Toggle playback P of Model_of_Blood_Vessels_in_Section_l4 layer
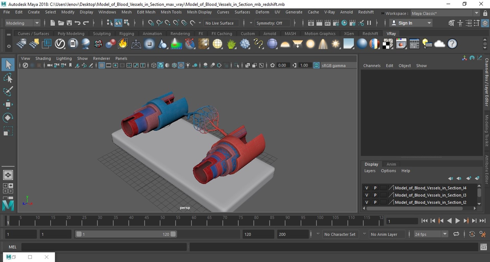This screenshot has width=490, height=262. point(375,188)
